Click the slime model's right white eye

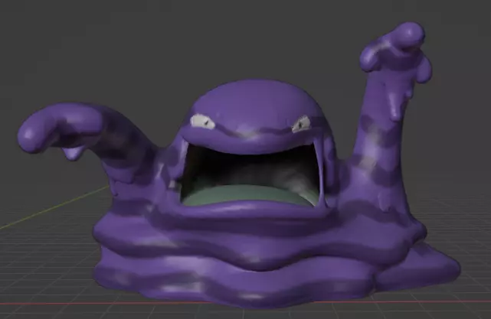pos(301,124)
